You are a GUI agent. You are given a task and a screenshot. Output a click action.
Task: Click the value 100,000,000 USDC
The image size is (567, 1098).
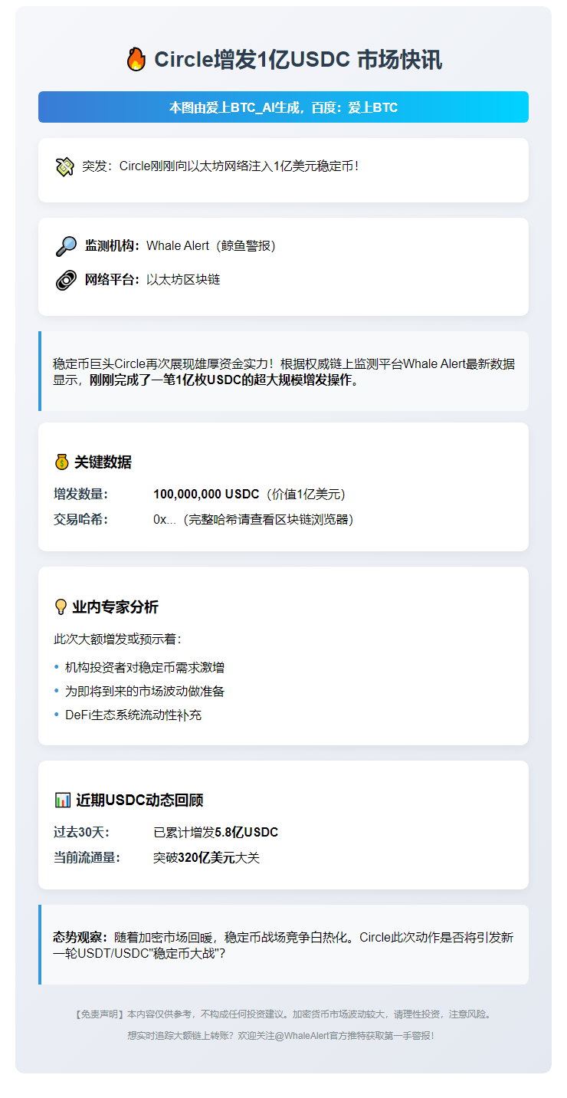point(206,495)
